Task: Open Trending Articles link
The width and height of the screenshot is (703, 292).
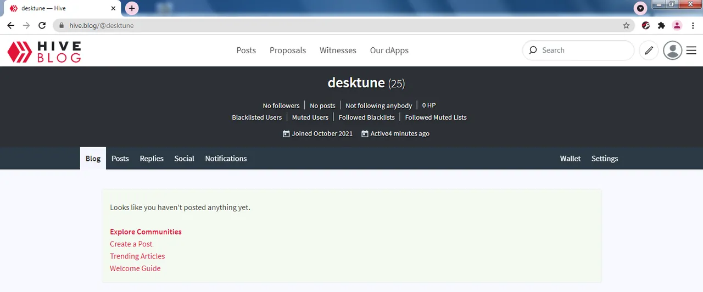Action: pyautogui.click(x=137, y=256)
